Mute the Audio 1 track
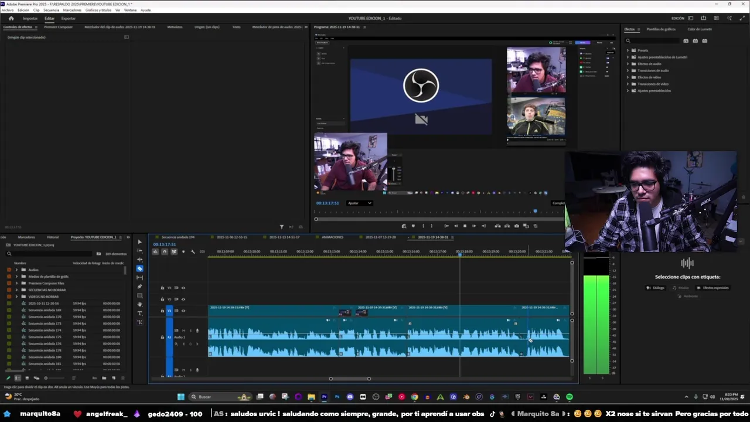The image size is (750, 422). click(183, 331)
